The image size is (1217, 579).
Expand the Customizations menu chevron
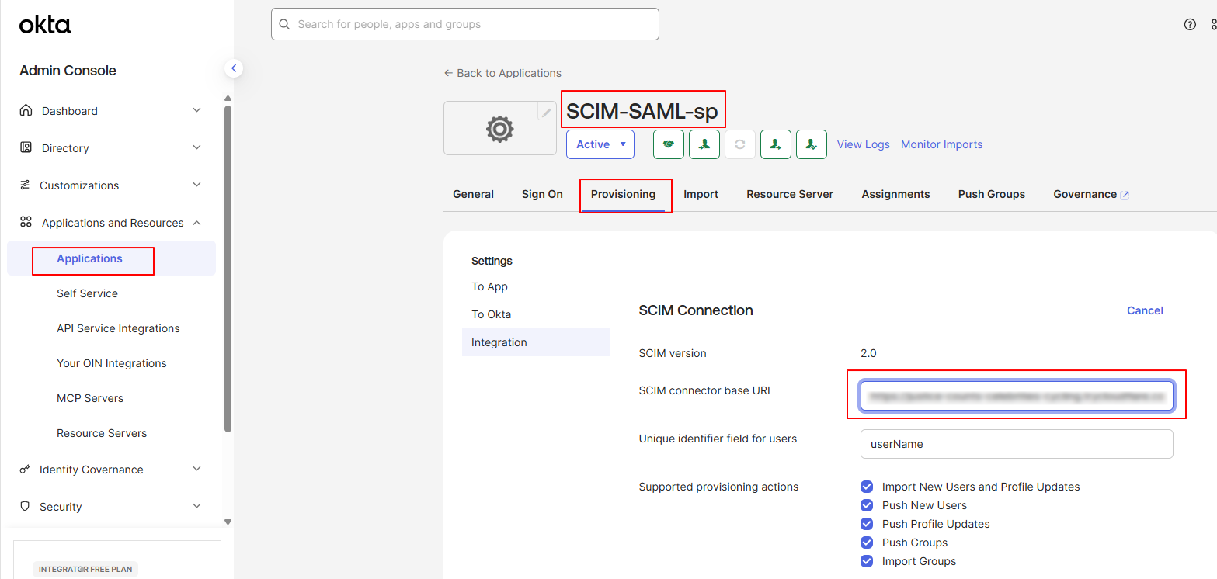tap(196, 185)
